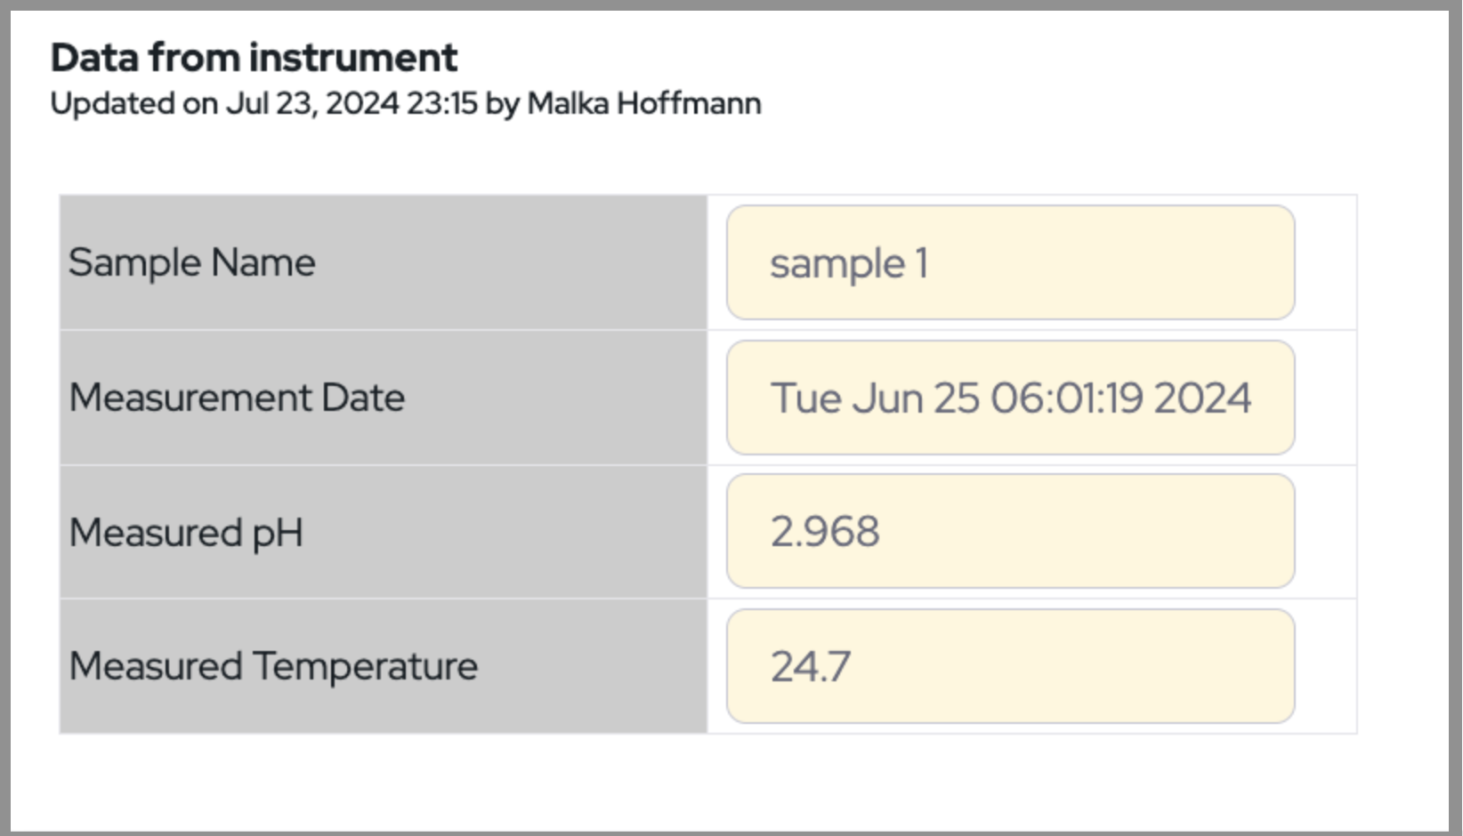Click the "Measured pH" row label
Screen dimensions: 1463x836
pos(186,533)
